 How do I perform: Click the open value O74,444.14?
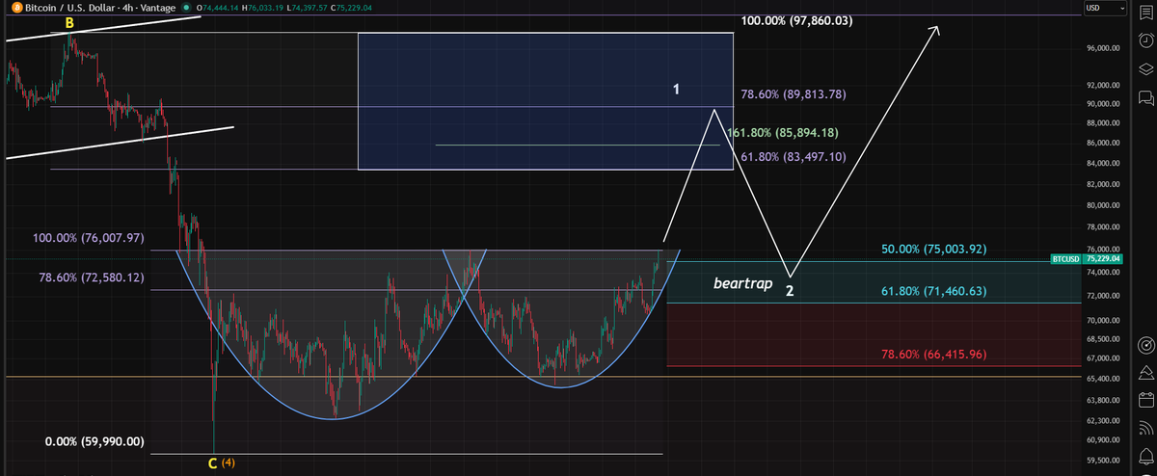pyautogui.click(x=216, y=9)
